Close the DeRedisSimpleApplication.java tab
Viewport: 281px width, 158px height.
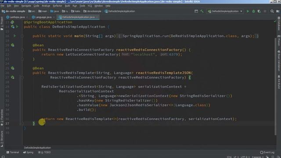(97, 17)
